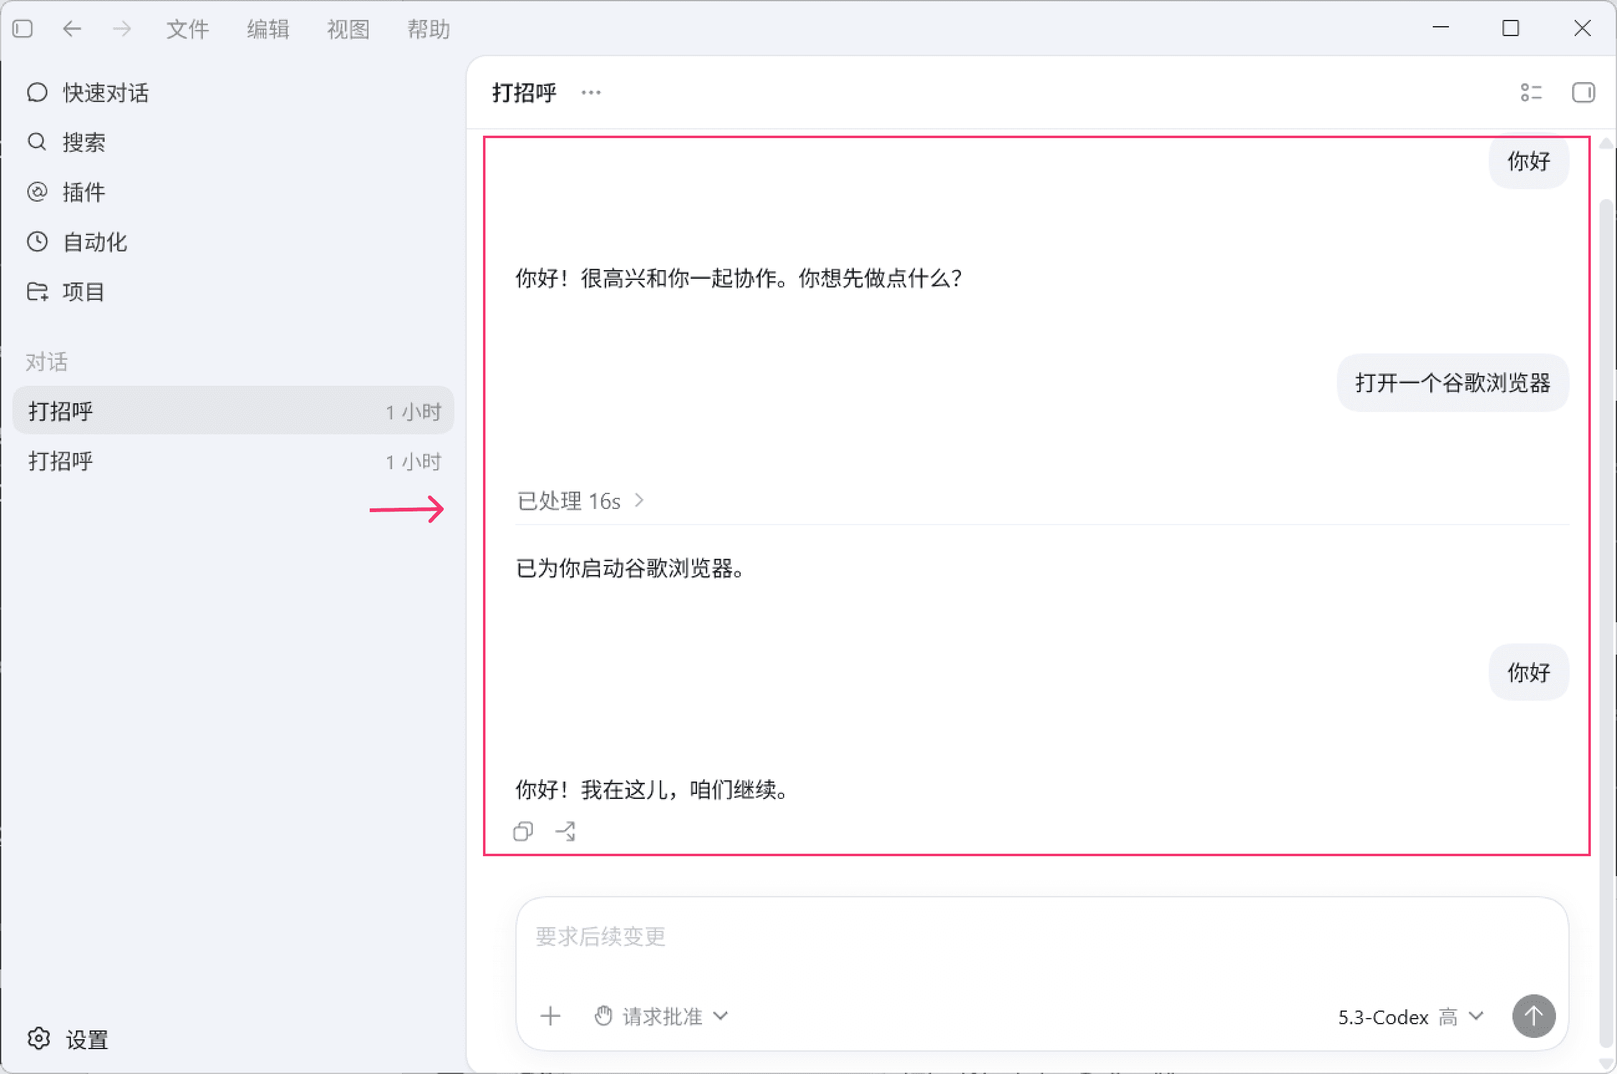
Task: Open 搜索 in the sidebar
Action: click(233, 142)
